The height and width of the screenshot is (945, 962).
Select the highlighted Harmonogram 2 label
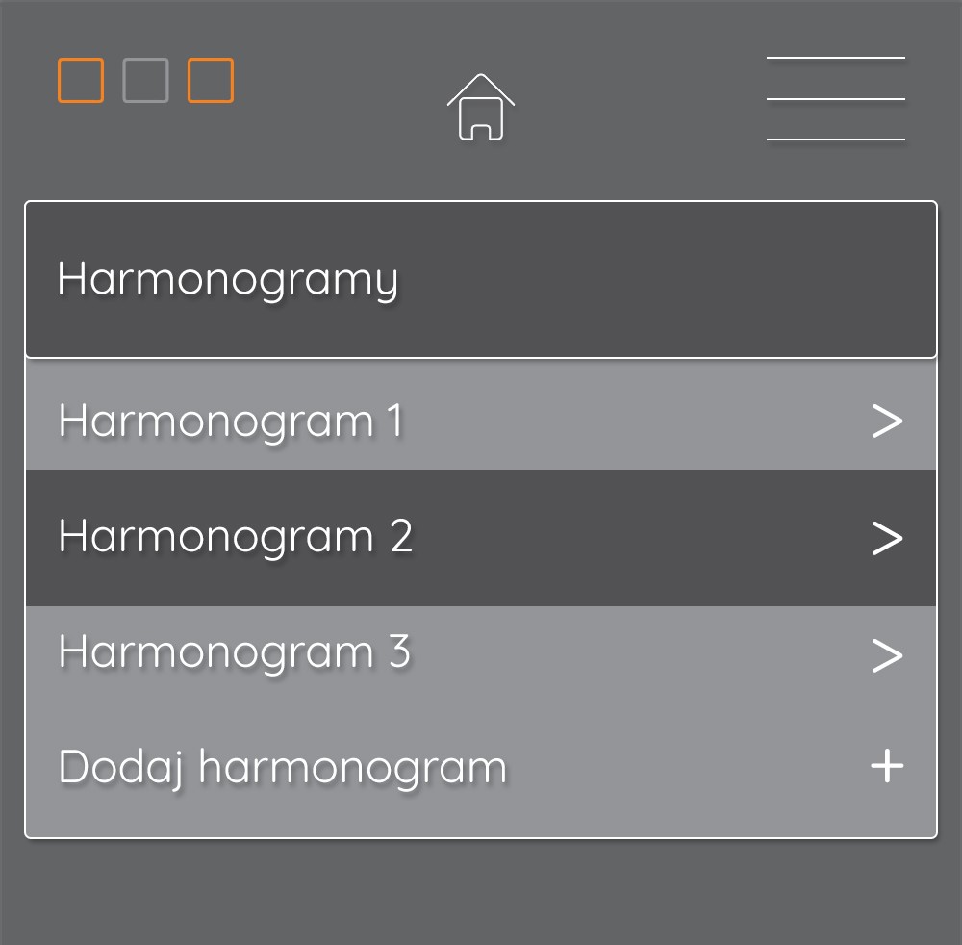pos(236,538)
